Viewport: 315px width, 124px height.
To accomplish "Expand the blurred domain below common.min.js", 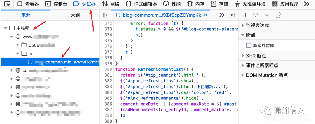I will 12,70.
